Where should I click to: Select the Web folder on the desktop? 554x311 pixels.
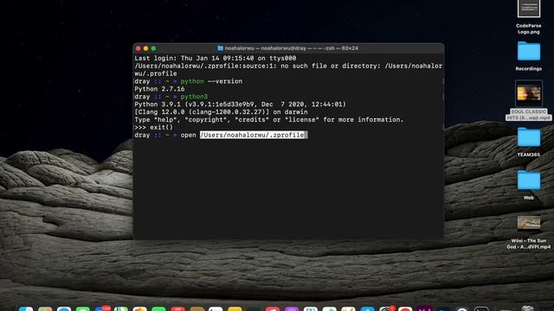529,181
